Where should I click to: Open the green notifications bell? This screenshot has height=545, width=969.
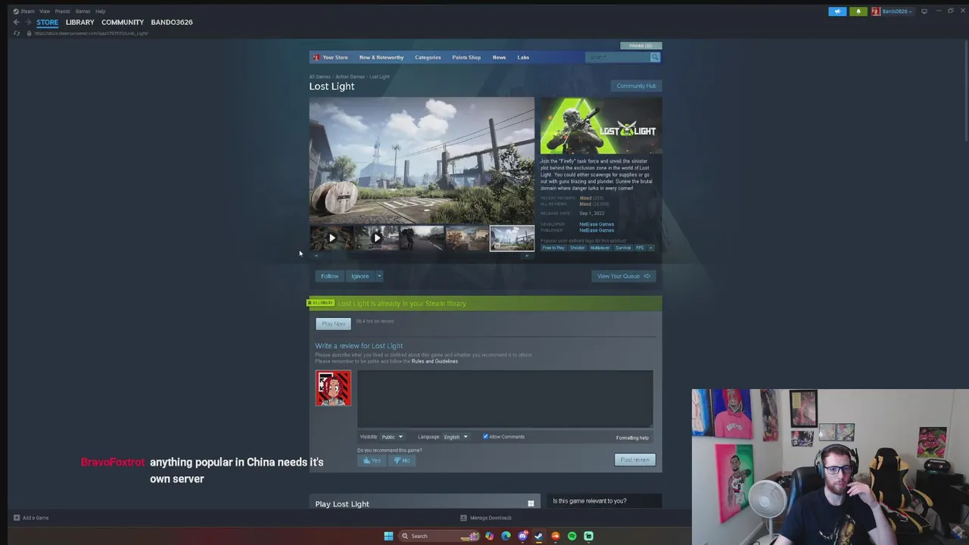click(858, 11)
